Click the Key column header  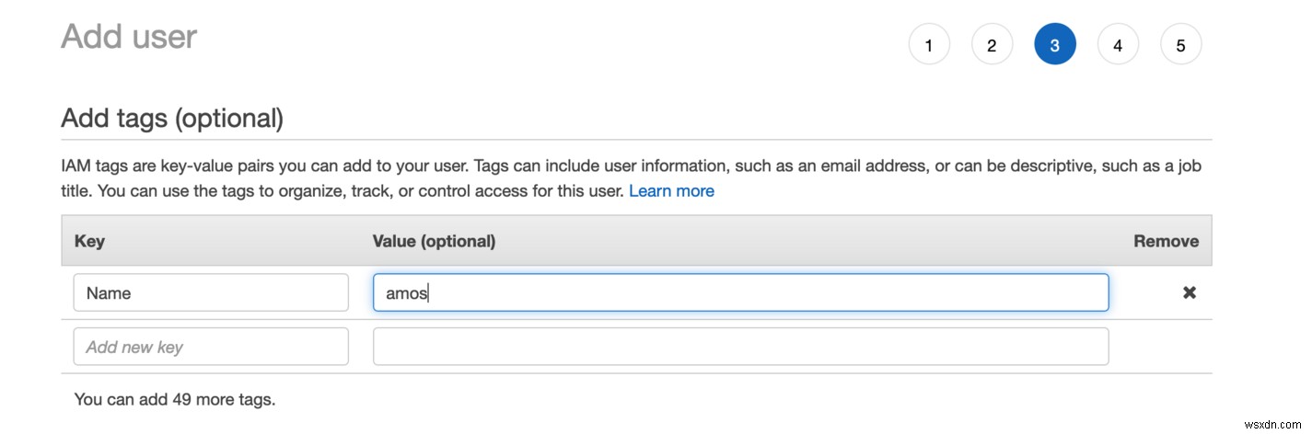tap(89, 241)
